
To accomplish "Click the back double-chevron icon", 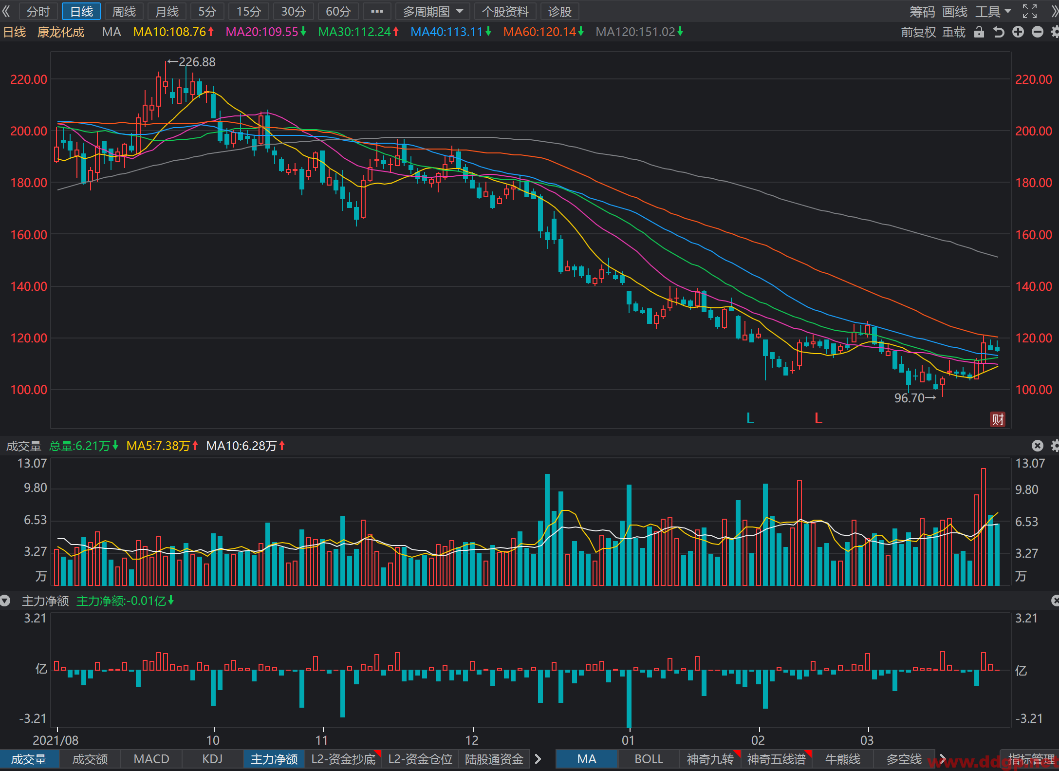I will click(x=6, y=11).
